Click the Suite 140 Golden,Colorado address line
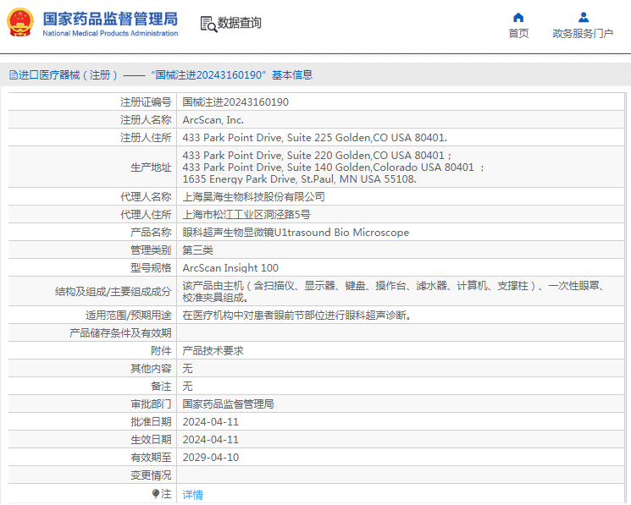The height and width of the screenshot is (505, 631). point(333,167)
